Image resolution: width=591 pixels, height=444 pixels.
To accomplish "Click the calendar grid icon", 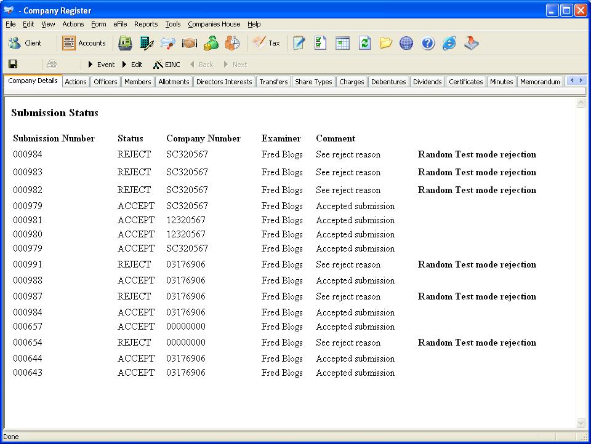I will (x=342, y=43).
